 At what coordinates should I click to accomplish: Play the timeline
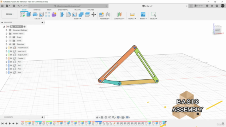tap(10, 123)
